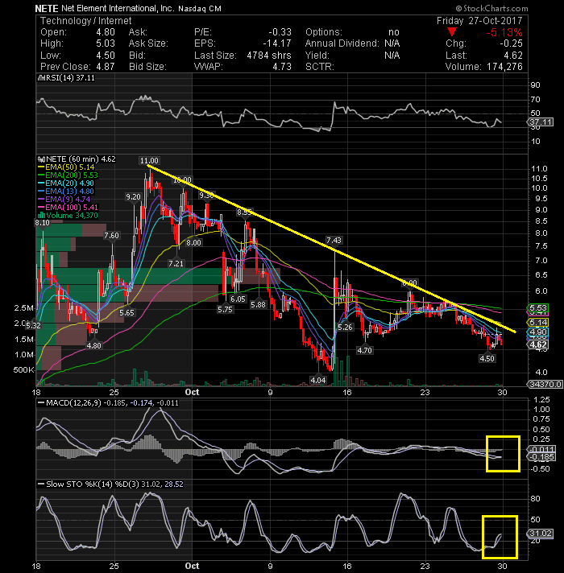Click the candlestick icon beside NETE (60 min)
564x573 pixels.
[x=41, y=159]
